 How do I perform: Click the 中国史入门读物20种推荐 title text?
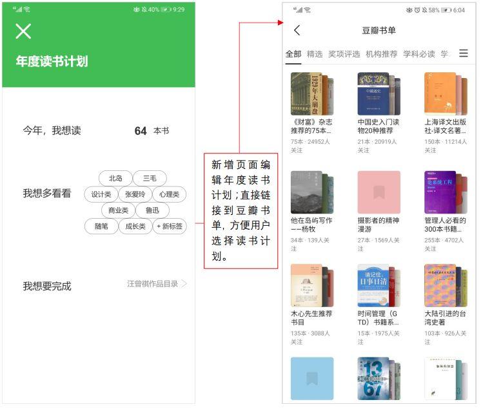click(379, 126)
